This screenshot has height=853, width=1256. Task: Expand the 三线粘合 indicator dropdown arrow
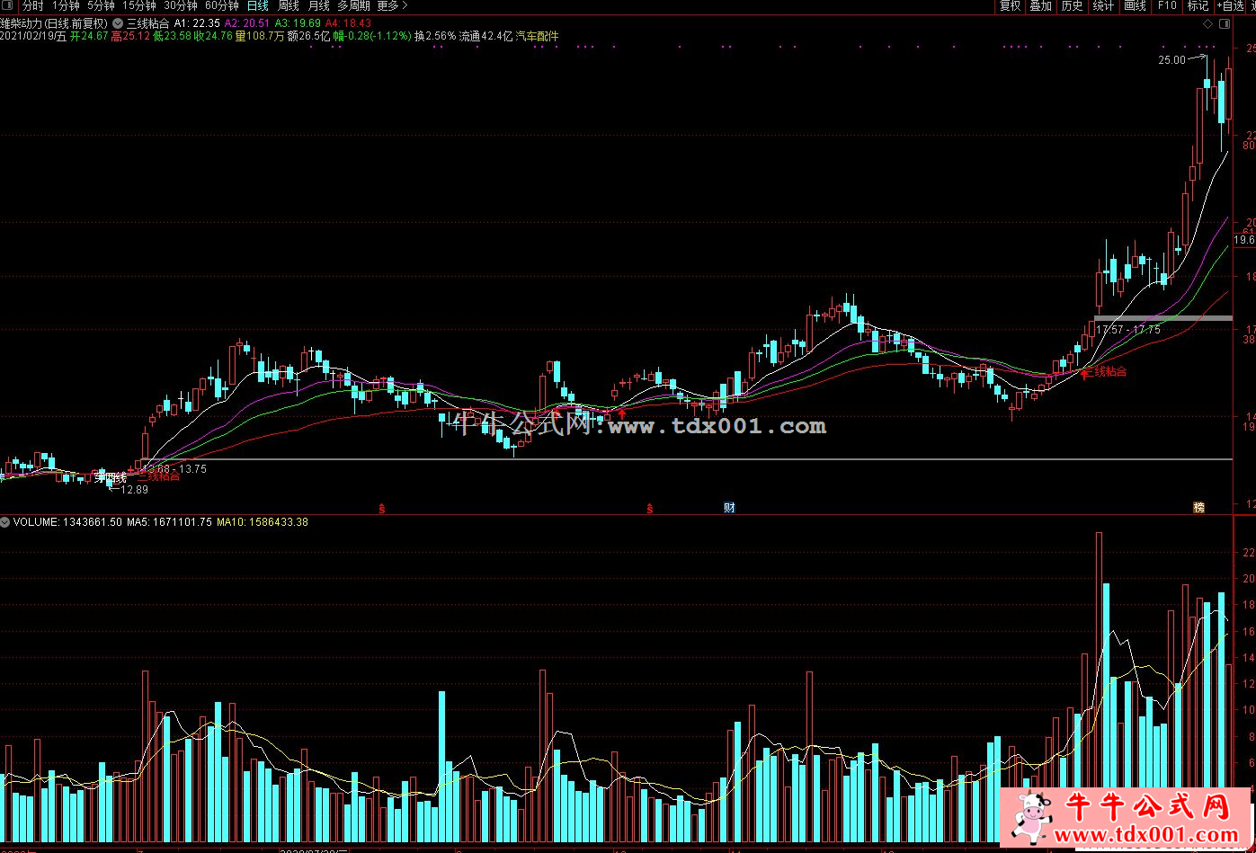(118, 23)
